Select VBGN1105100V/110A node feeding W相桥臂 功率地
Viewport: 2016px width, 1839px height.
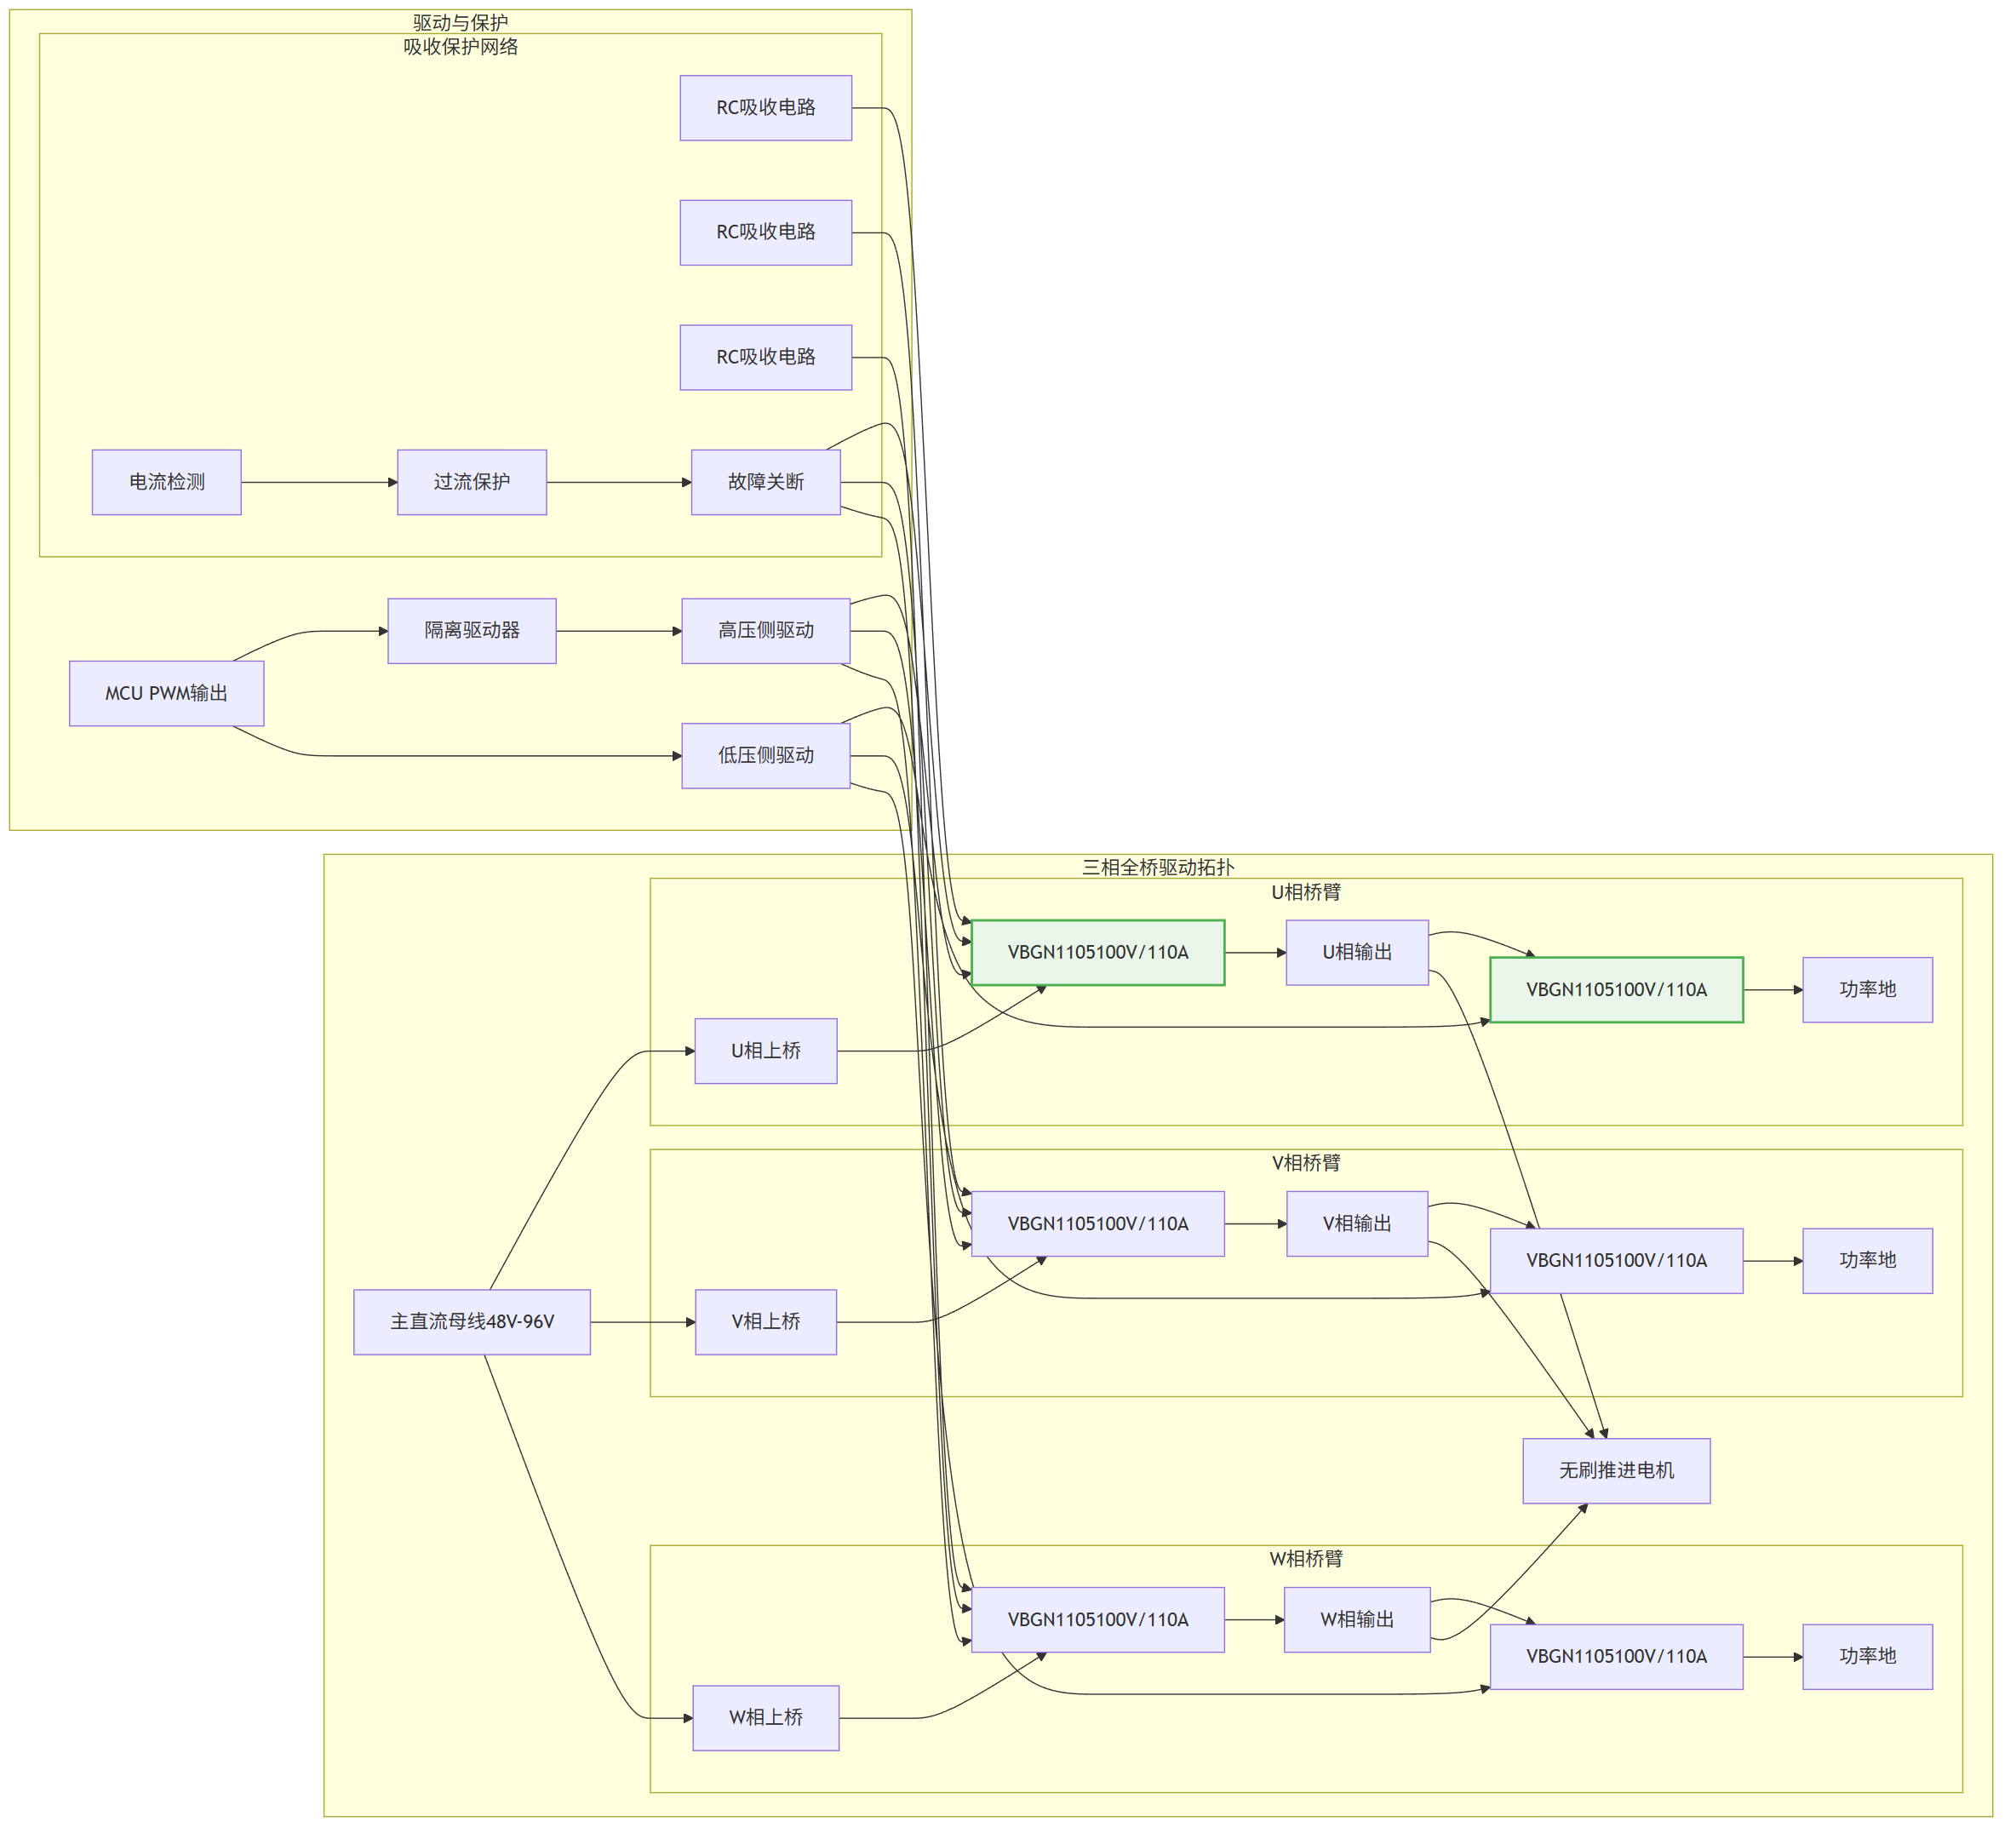point(1617,1657)
